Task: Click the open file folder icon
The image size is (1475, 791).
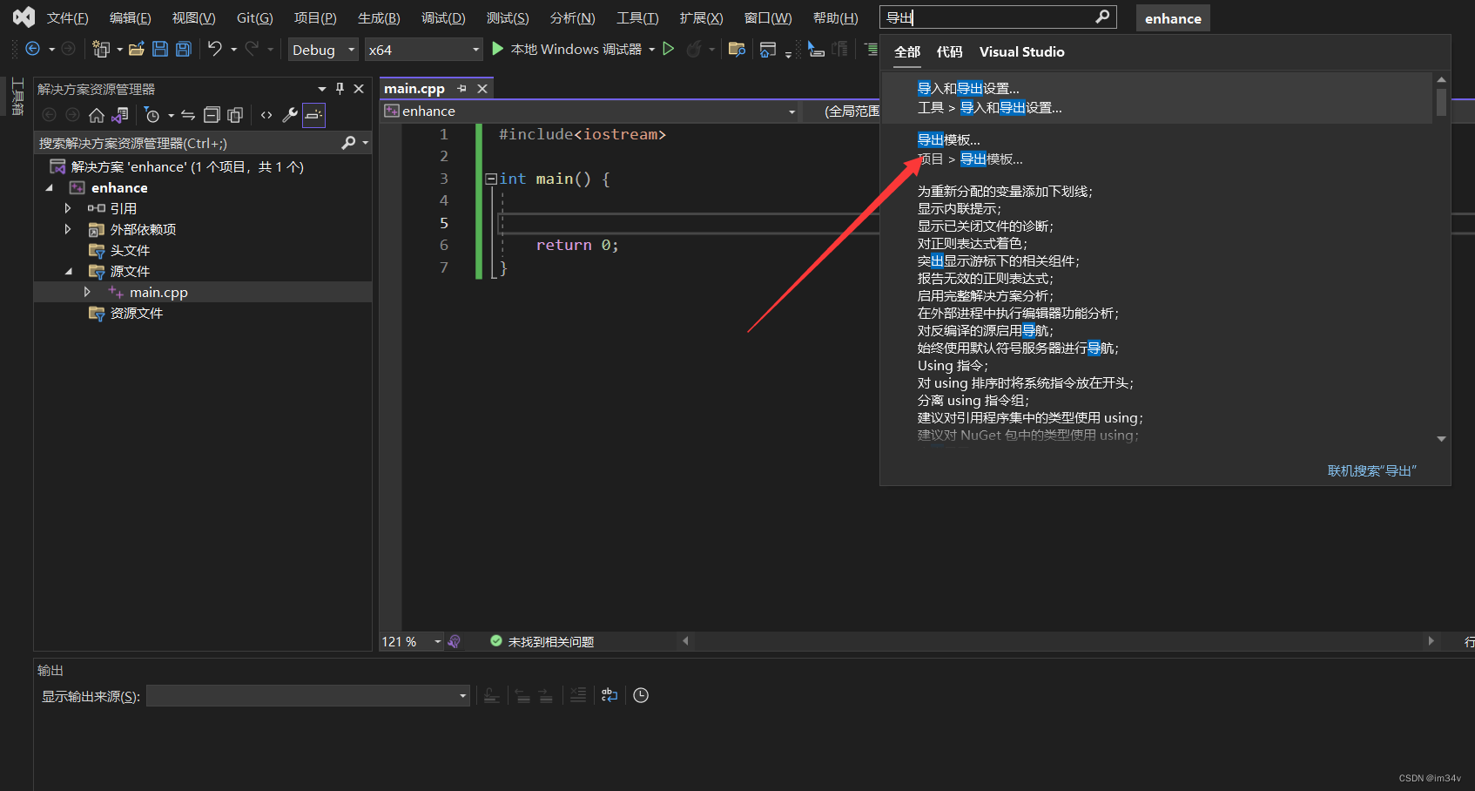Action: 137,49
